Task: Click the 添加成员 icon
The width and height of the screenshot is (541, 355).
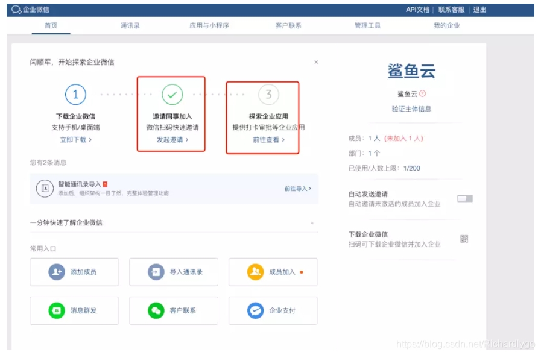Action: pyautogui.click(x=57, y=272)
